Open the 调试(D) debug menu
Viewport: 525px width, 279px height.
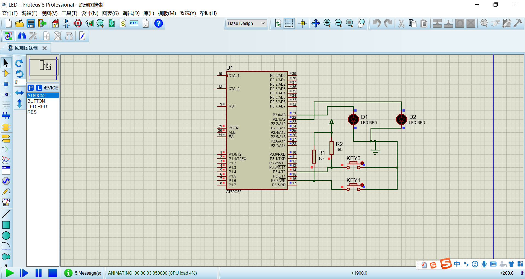pyautogui.click(x=131, y=13)
